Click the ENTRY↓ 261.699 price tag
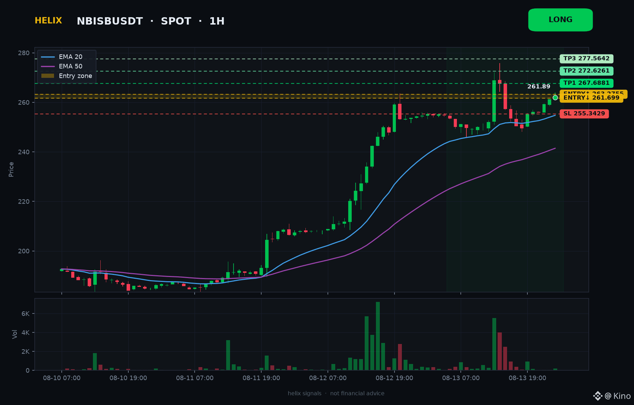 pyautogui.click(x=591, y=98)
